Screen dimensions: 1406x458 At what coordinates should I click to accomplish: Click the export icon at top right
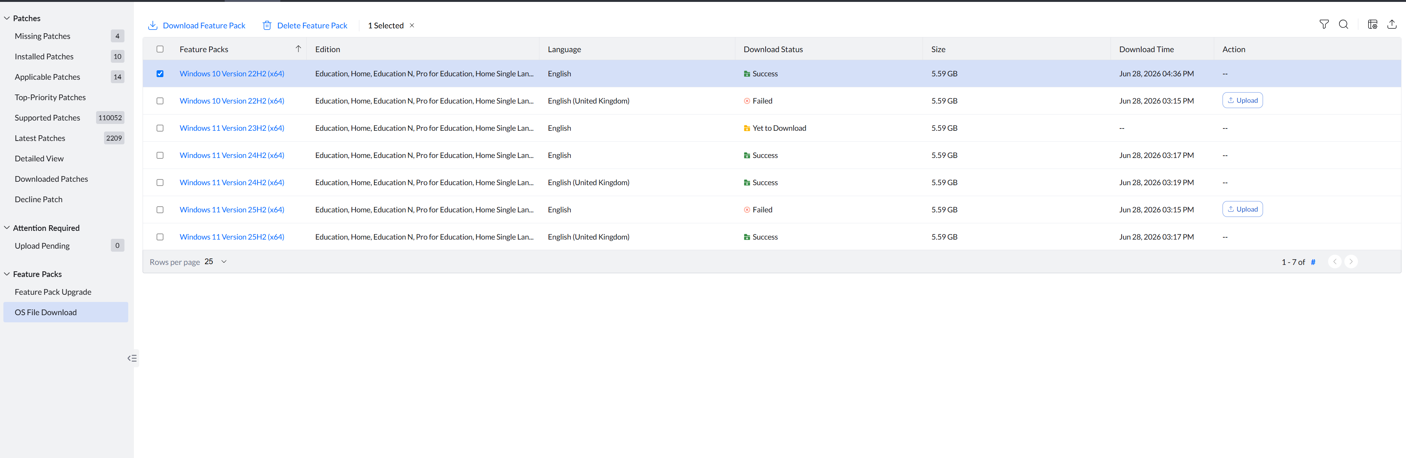(1392, 25)
